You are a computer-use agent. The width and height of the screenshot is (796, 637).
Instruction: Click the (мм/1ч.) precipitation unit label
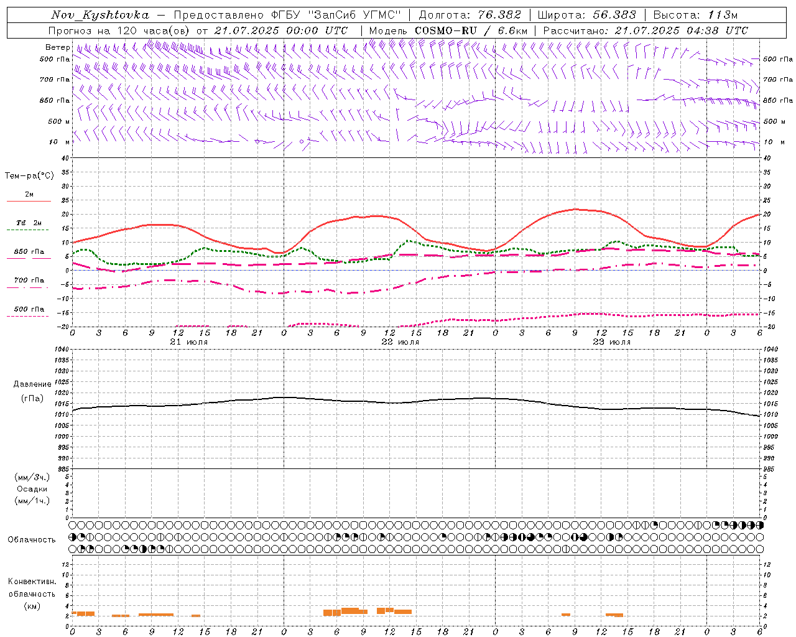click(32, 501)
